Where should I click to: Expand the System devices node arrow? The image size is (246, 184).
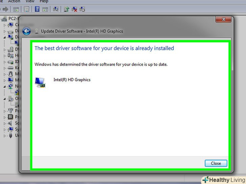coord(4,130)
